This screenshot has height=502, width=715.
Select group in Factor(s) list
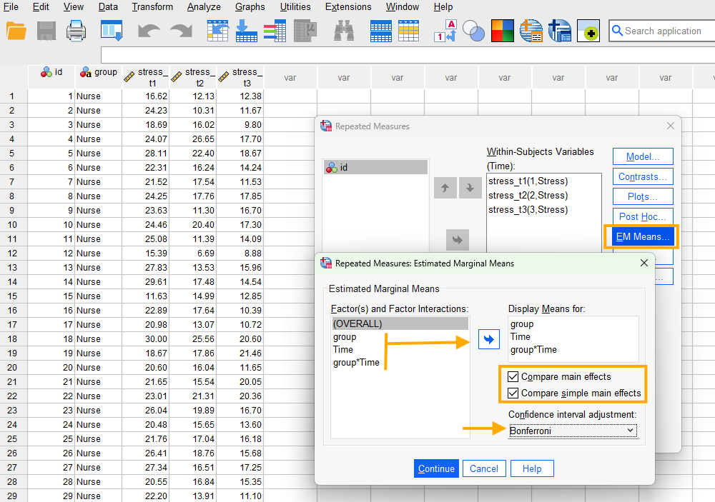point(345,336)
